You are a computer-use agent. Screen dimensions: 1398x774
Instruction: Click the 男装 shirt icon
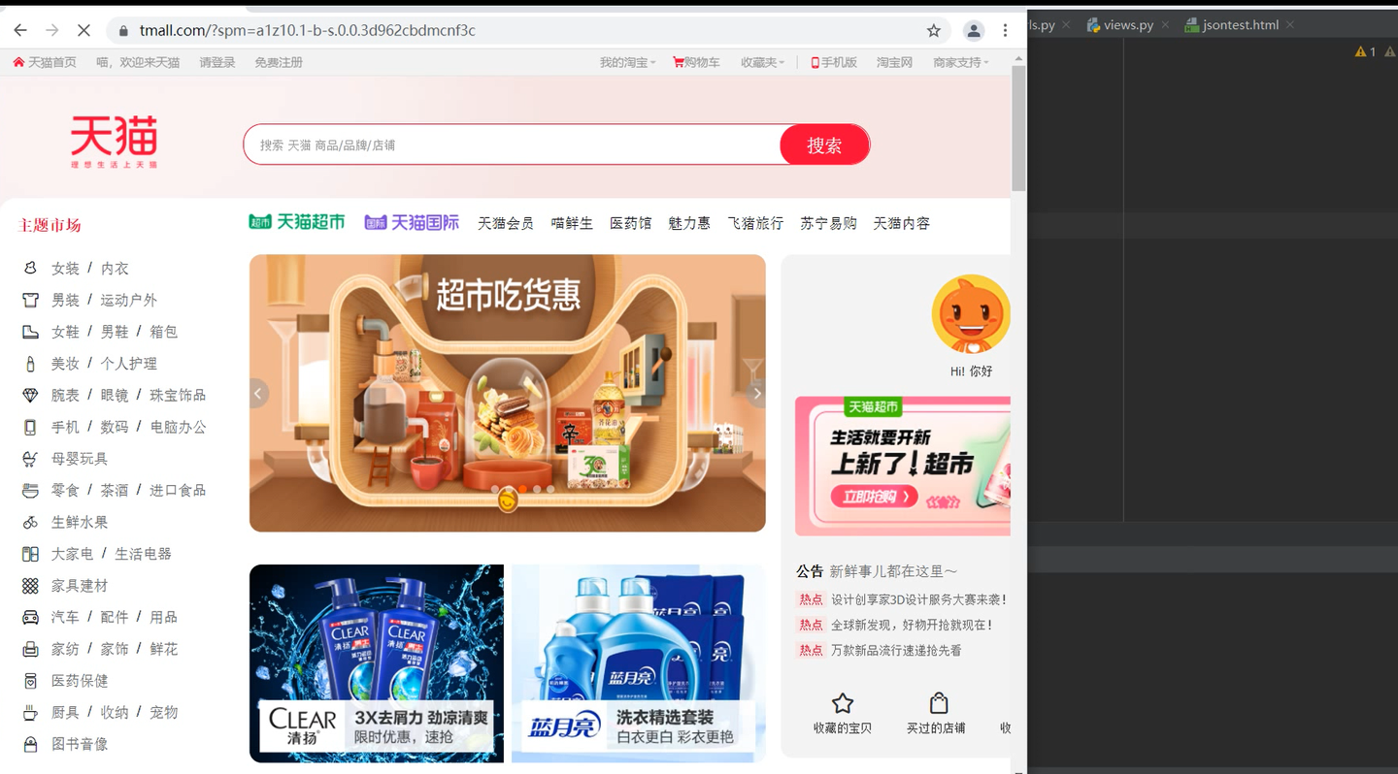(30, 300)
